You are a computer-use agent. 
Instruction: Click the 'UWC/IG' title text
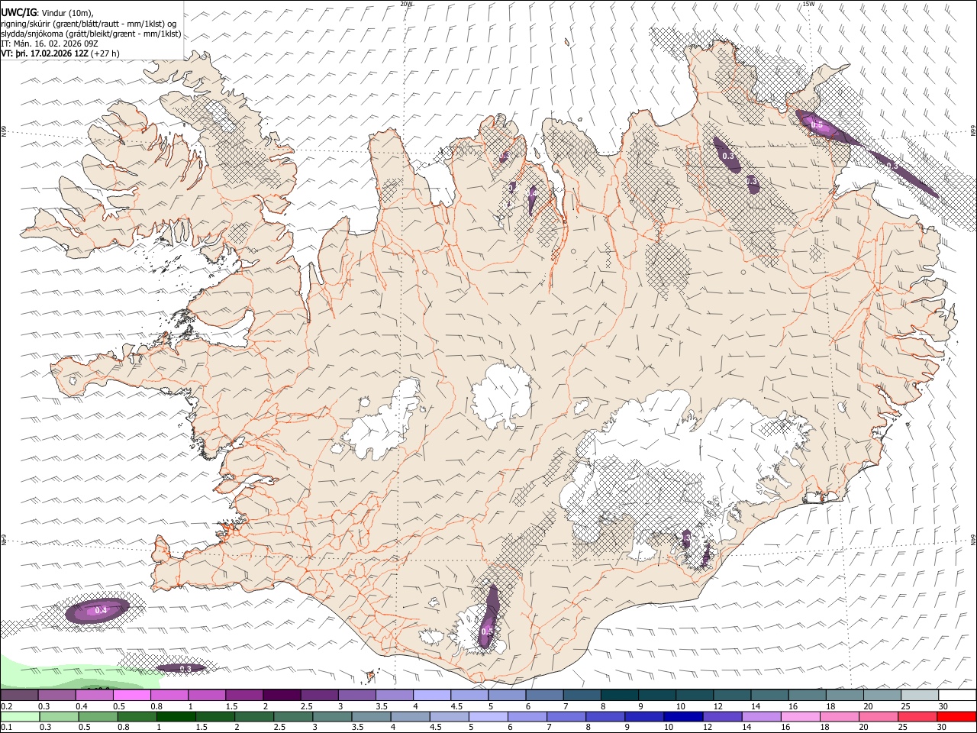[18, 12]
